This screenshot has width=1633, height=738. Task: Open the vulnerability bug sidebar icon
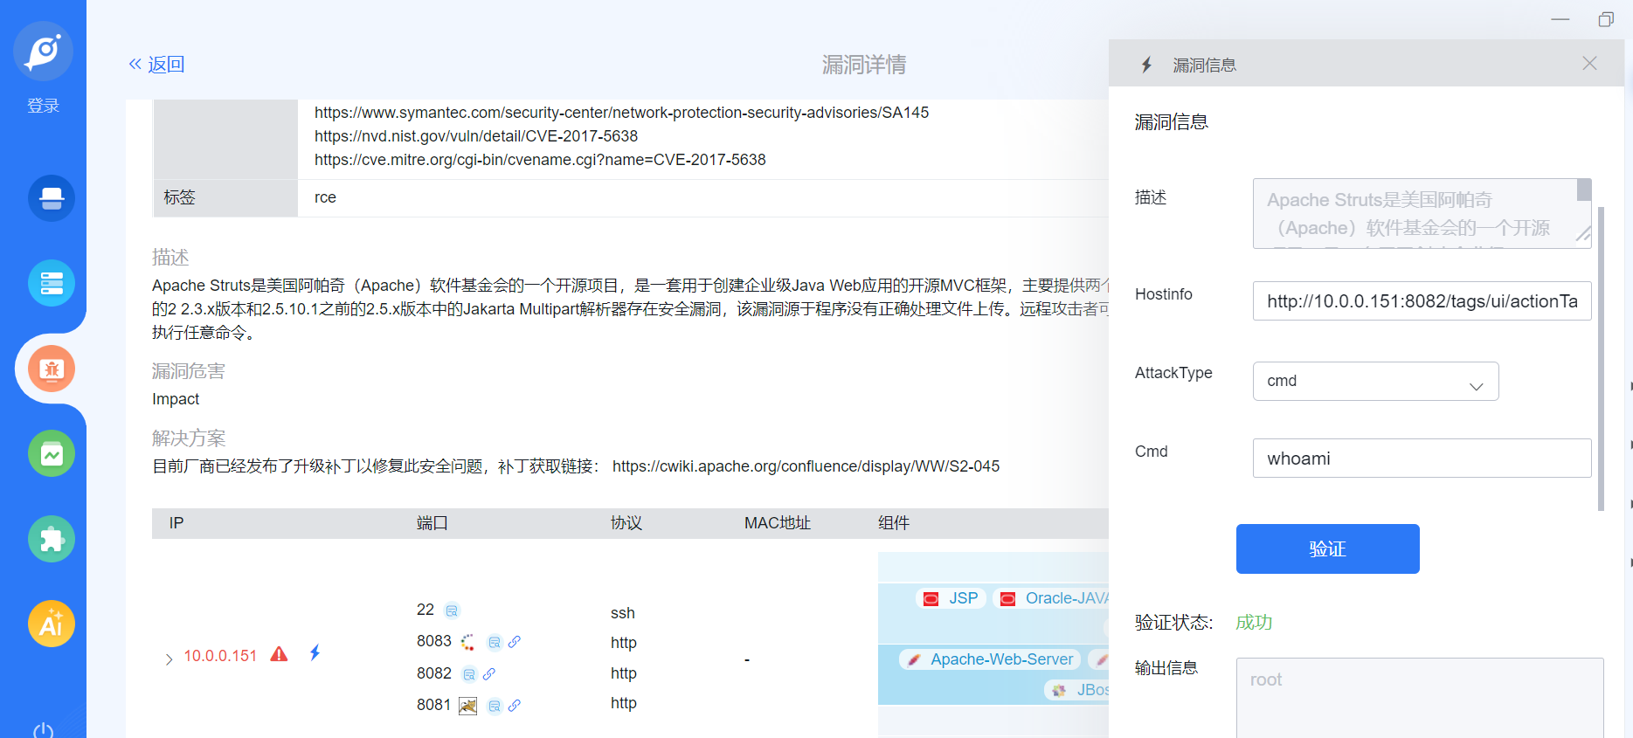52,369
